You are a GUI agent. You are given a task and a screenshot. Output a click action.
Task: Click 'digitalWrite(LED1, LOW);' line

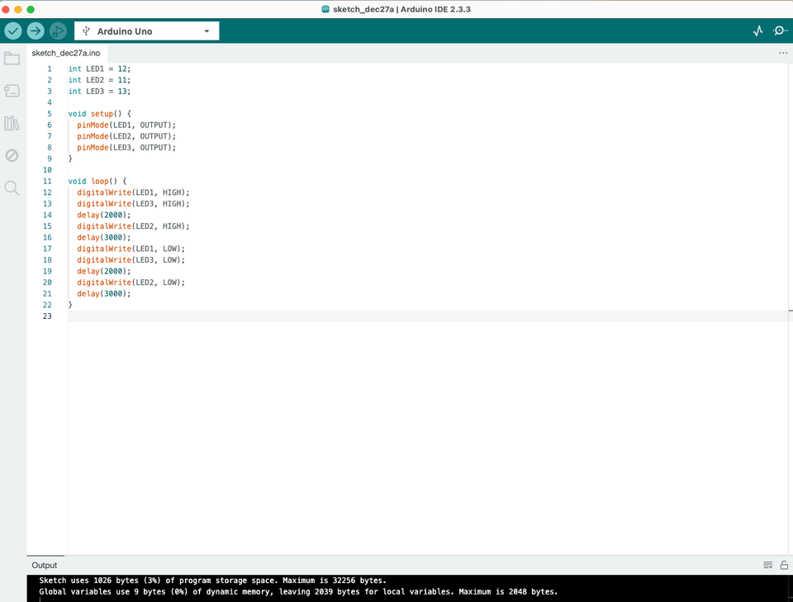tap(131, 249)
